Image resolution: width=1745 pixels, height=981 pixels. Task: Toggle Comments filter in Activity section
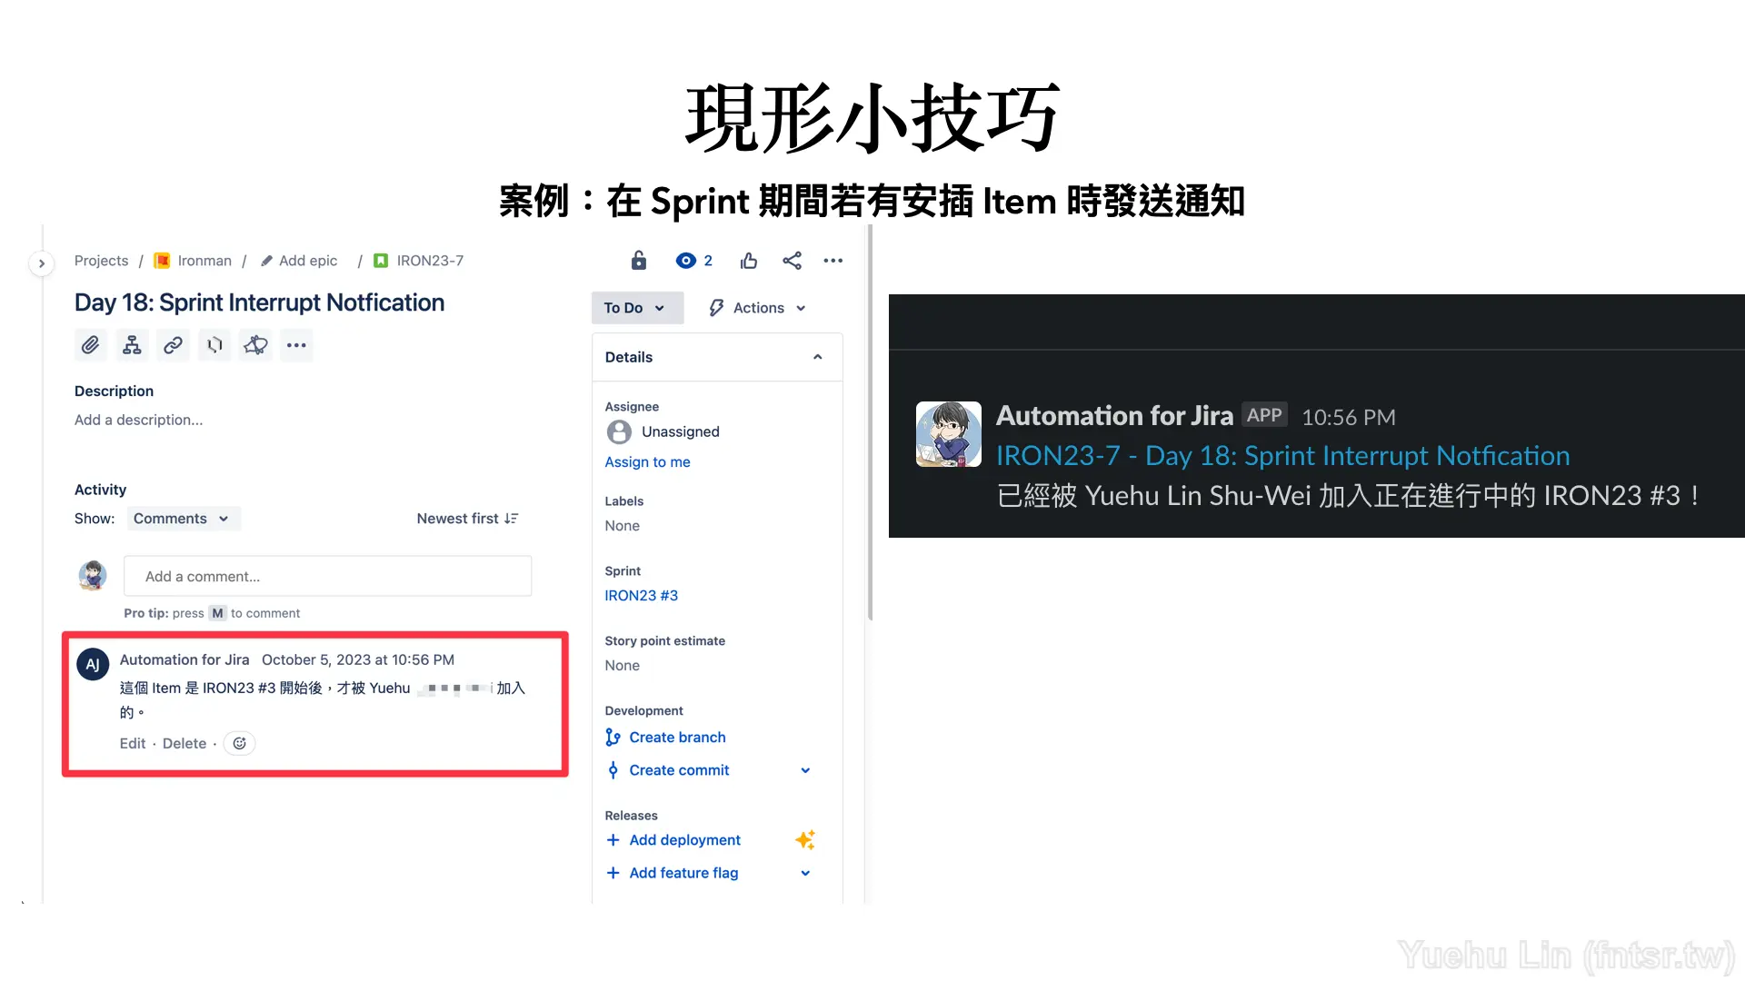[x=178, y=518]
